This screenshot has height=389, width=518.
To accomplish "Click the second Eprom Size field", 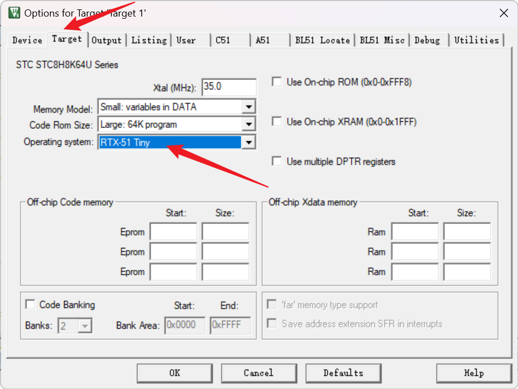I will (226, 252).
